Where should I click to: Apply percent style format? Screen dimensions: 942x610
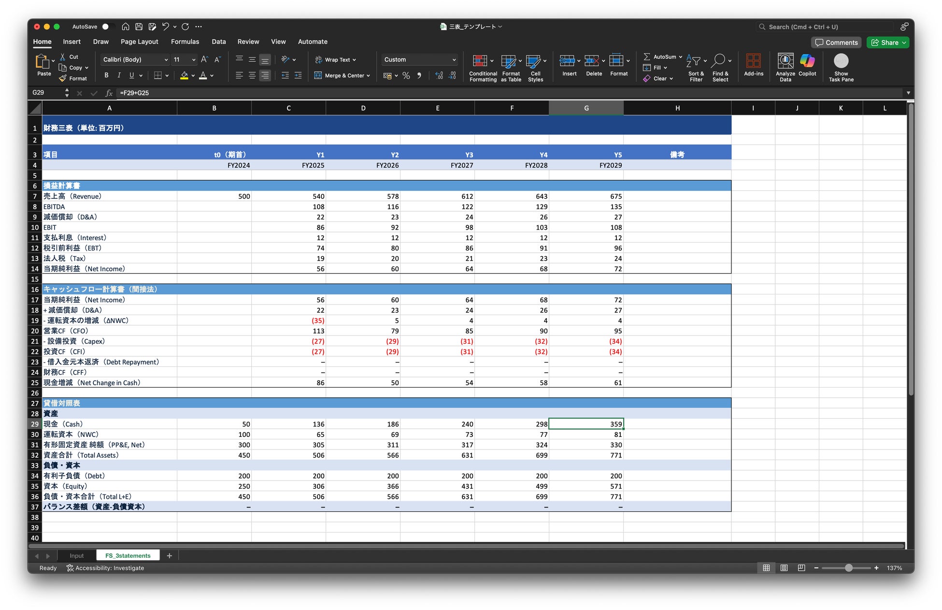(406, 75)
